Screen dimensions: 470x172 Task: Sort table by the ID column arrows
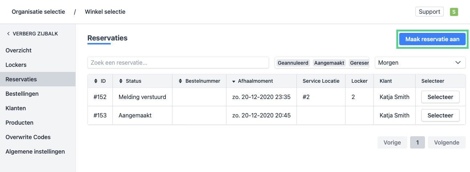(x=96, y=81)
